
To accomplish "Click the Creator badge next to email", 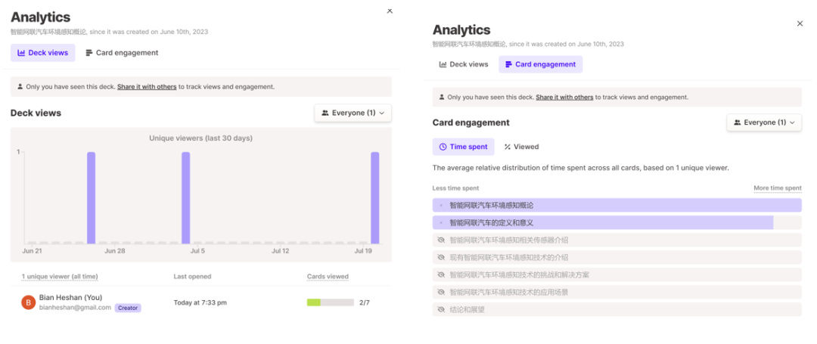I will [128, 308].
